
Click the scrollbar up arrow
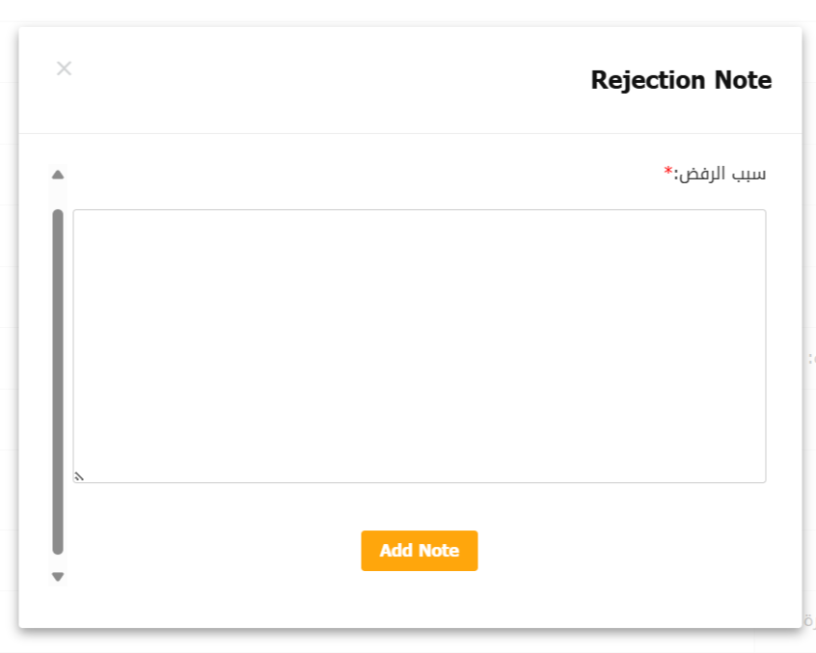click(x=58, y=175)
